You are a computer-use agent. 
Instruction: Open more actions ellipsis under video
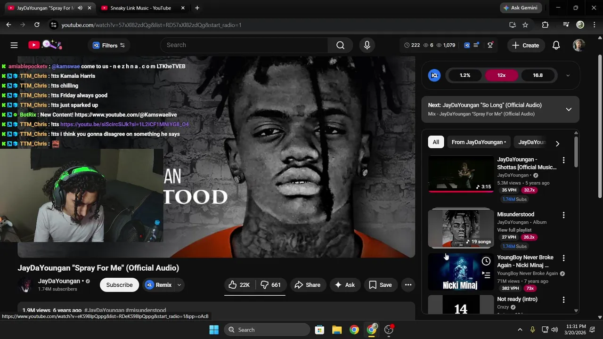[x=408, y=285]
